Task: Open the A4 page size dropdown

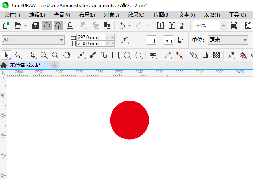Action: click(61, 40)
